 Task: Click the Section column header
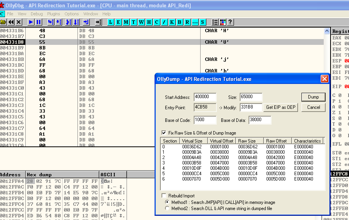click(170, 141)
